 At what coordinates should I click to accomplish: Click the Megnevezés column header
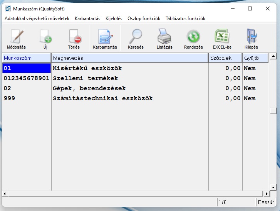129,58
